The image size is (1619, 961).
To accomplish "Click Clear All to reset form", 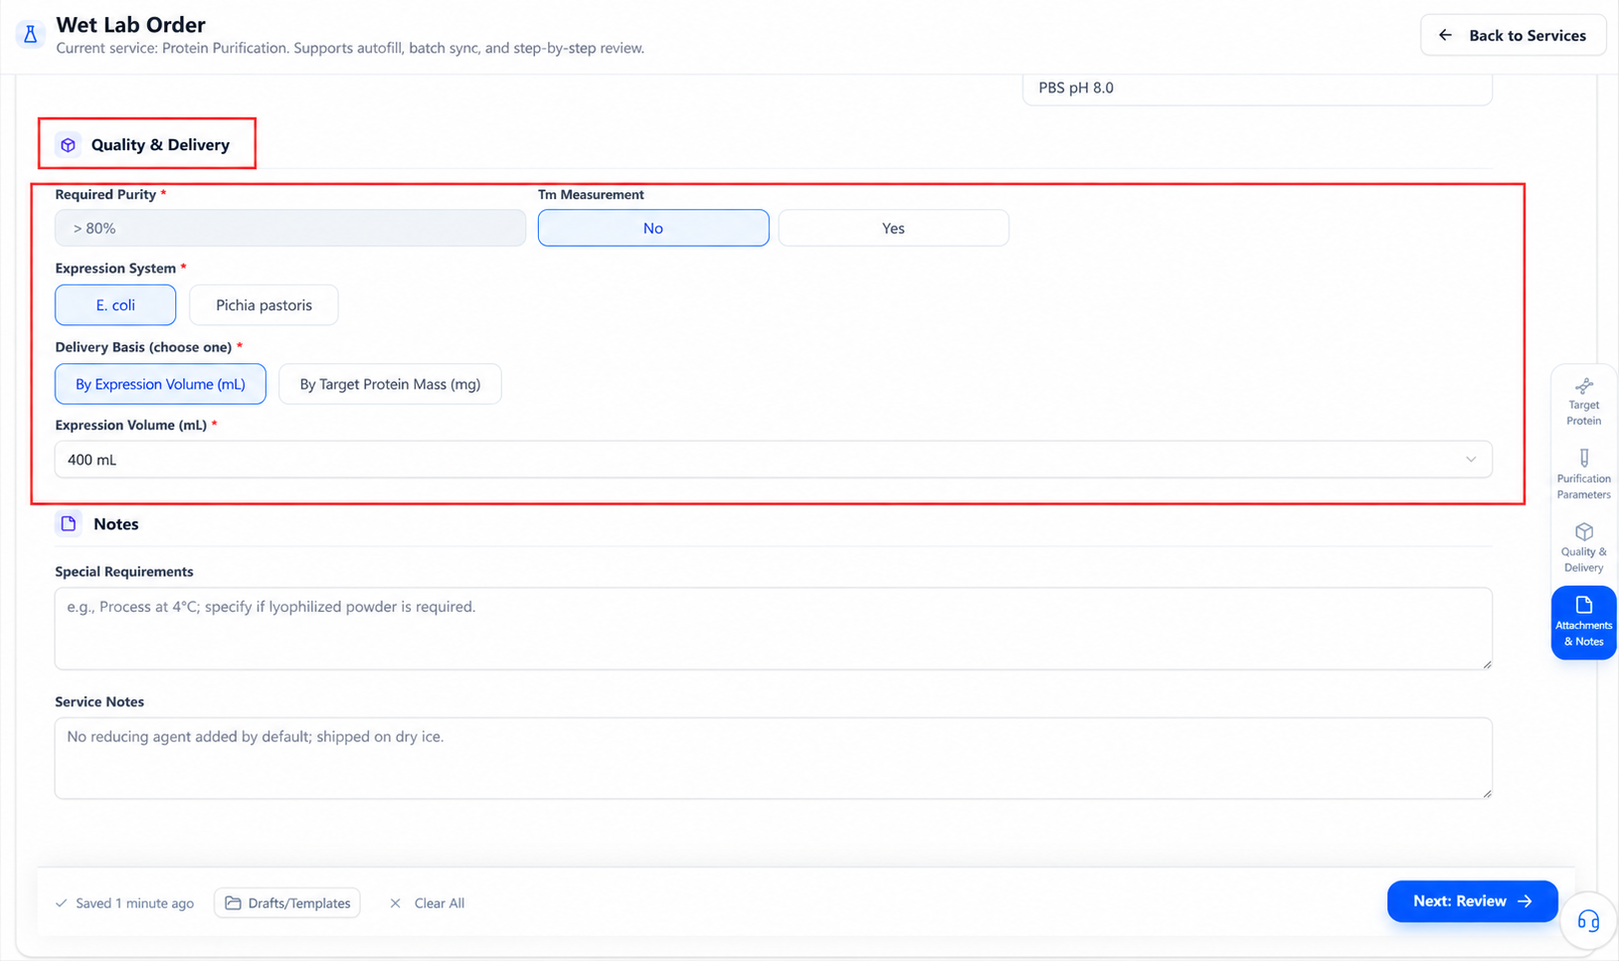I will [x=428, y=903].
